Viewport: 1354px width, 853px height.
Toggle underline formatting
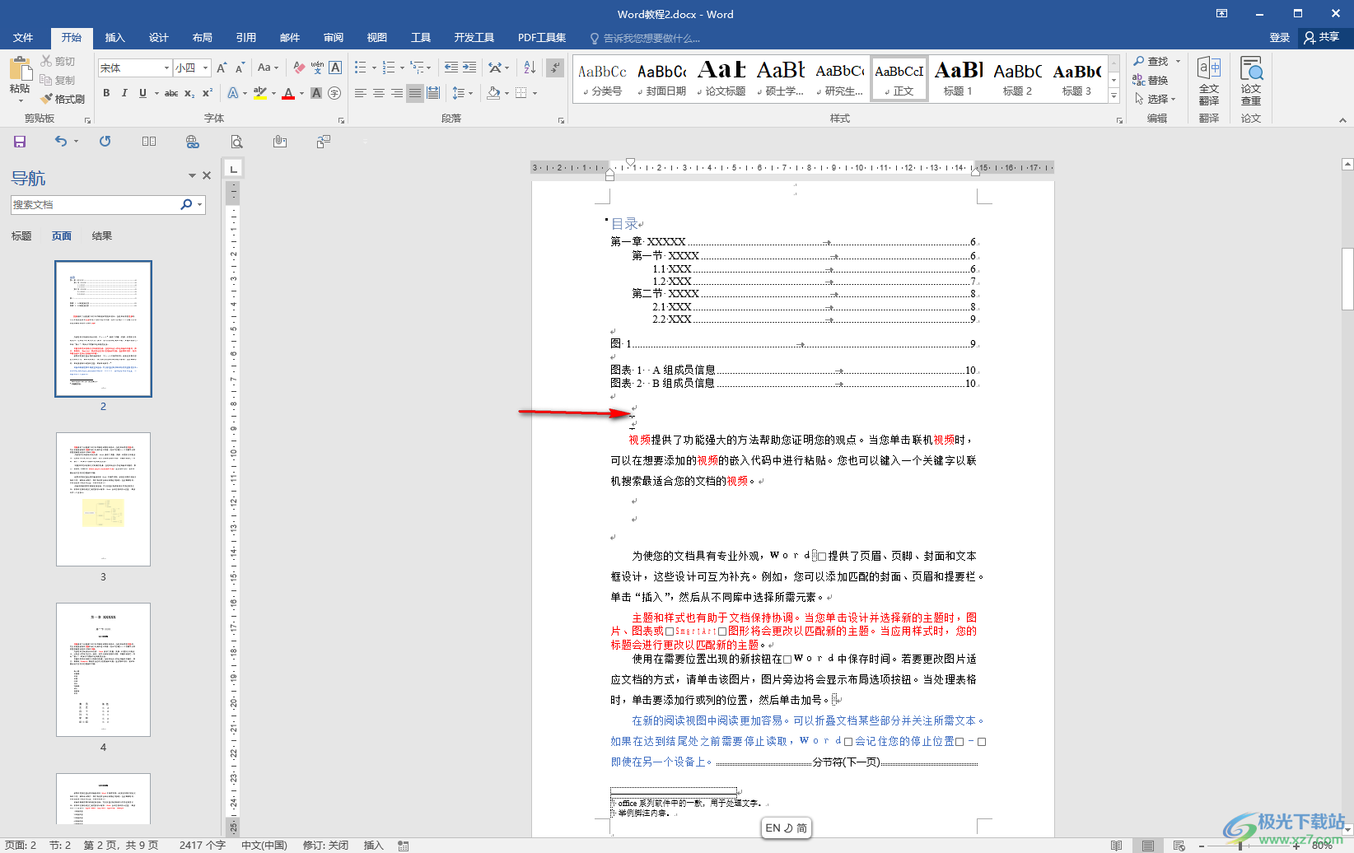[142, 93]
